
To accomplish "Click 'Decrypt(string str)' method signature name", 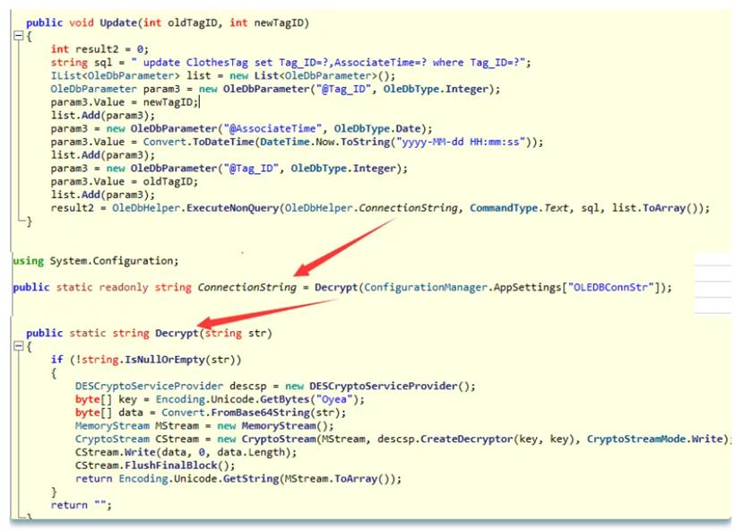I will [177, 333].
